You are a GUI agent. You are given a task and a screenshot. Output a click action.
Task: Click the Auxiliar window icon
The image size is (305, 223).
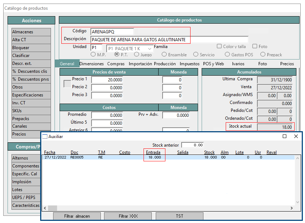pos(45,137)
